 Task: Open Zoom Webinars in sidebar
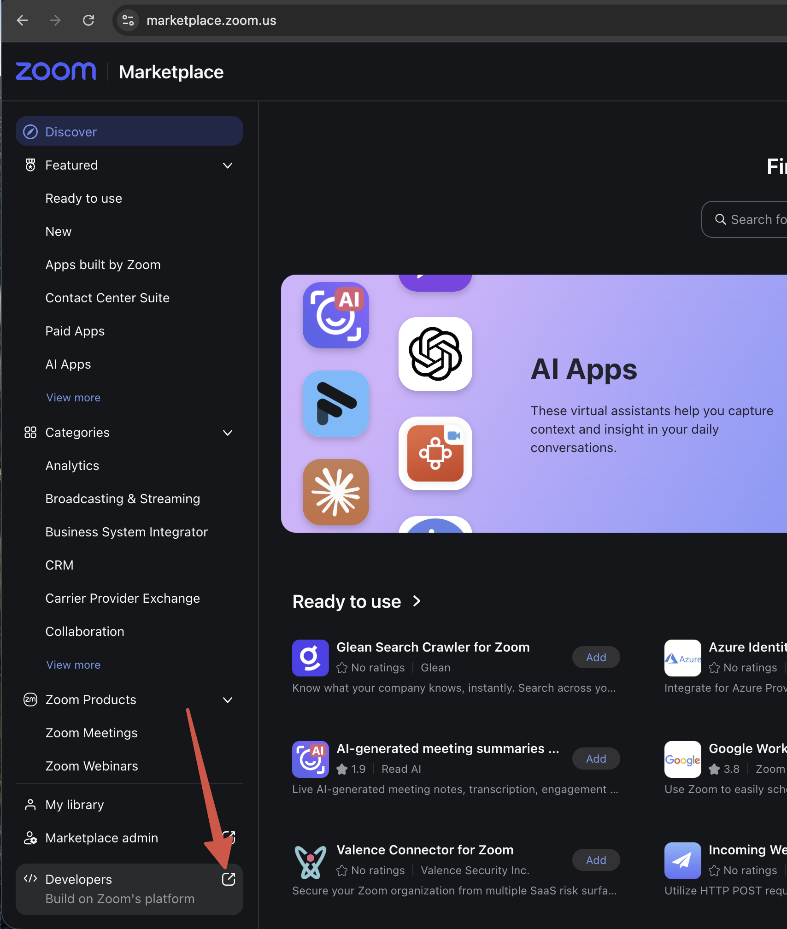click(92, 766)
